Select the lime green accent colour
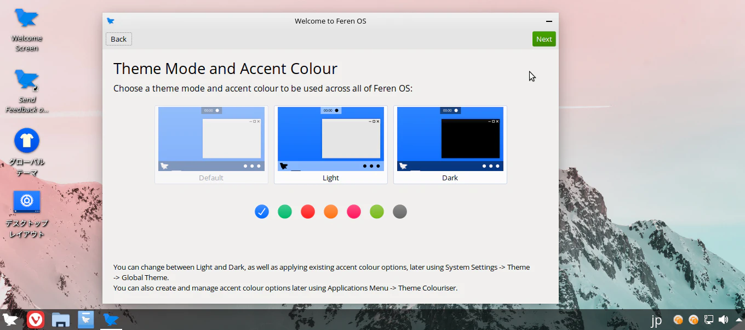 tap(377, 212)
